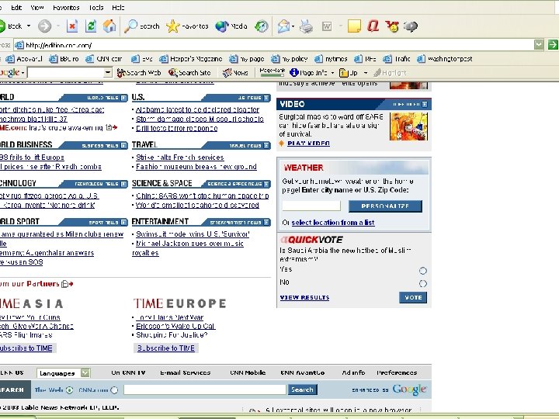Viewport: 559px width, 419px height.
Task: Click the SARS video thumbnail
Action: tap(408, 126)
